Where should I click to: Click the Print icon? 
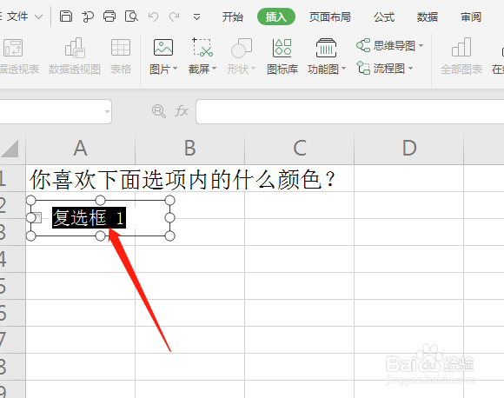109,16
